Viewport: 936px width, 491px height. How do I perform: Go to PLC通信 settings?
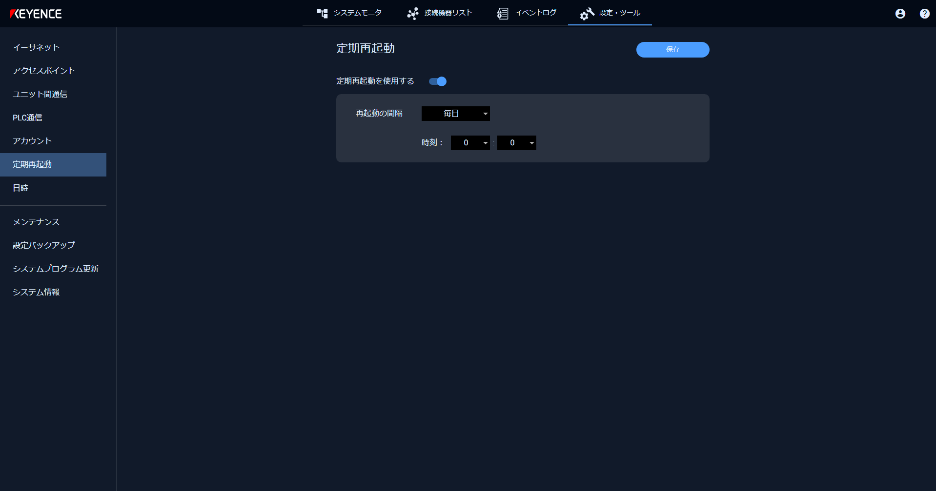click(x=27, y=118)
